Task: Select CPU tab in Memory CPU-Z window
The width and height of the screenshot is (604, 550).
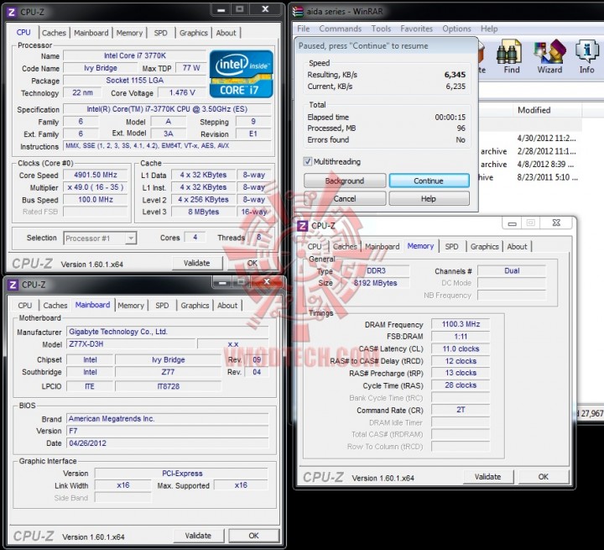Action: tap(315, 247)
